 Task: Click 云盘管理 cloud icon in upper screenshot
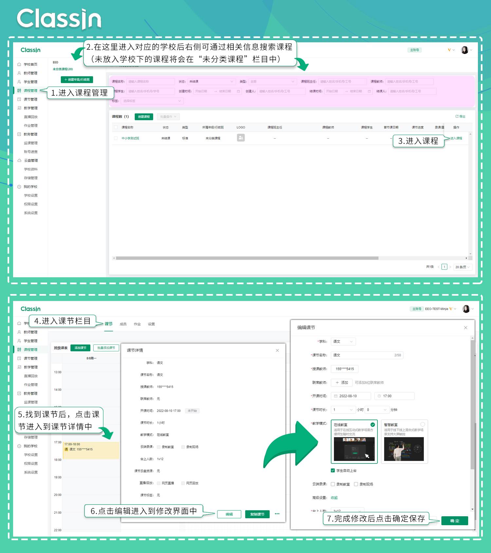click(x=19, y=160)
